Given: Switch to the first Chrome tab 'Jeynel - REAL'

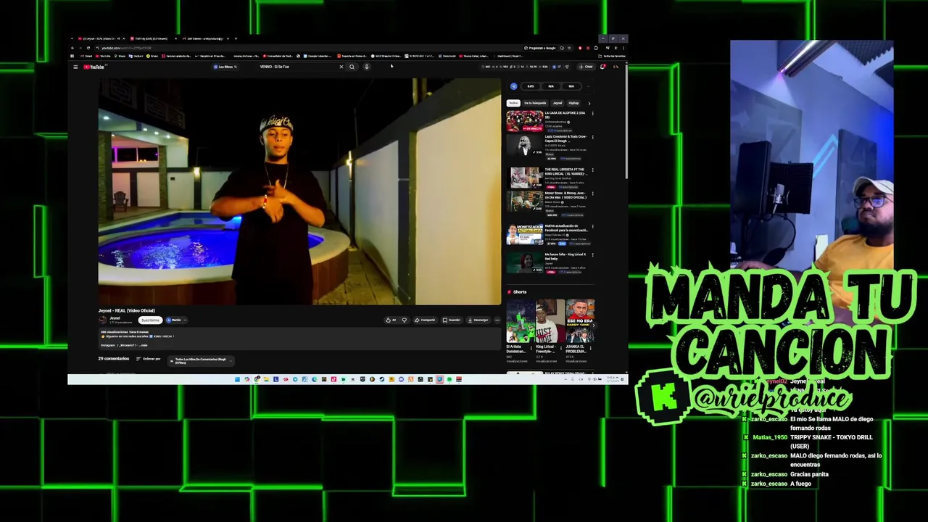Looking at the screenshot, I should tap(101, 38).
